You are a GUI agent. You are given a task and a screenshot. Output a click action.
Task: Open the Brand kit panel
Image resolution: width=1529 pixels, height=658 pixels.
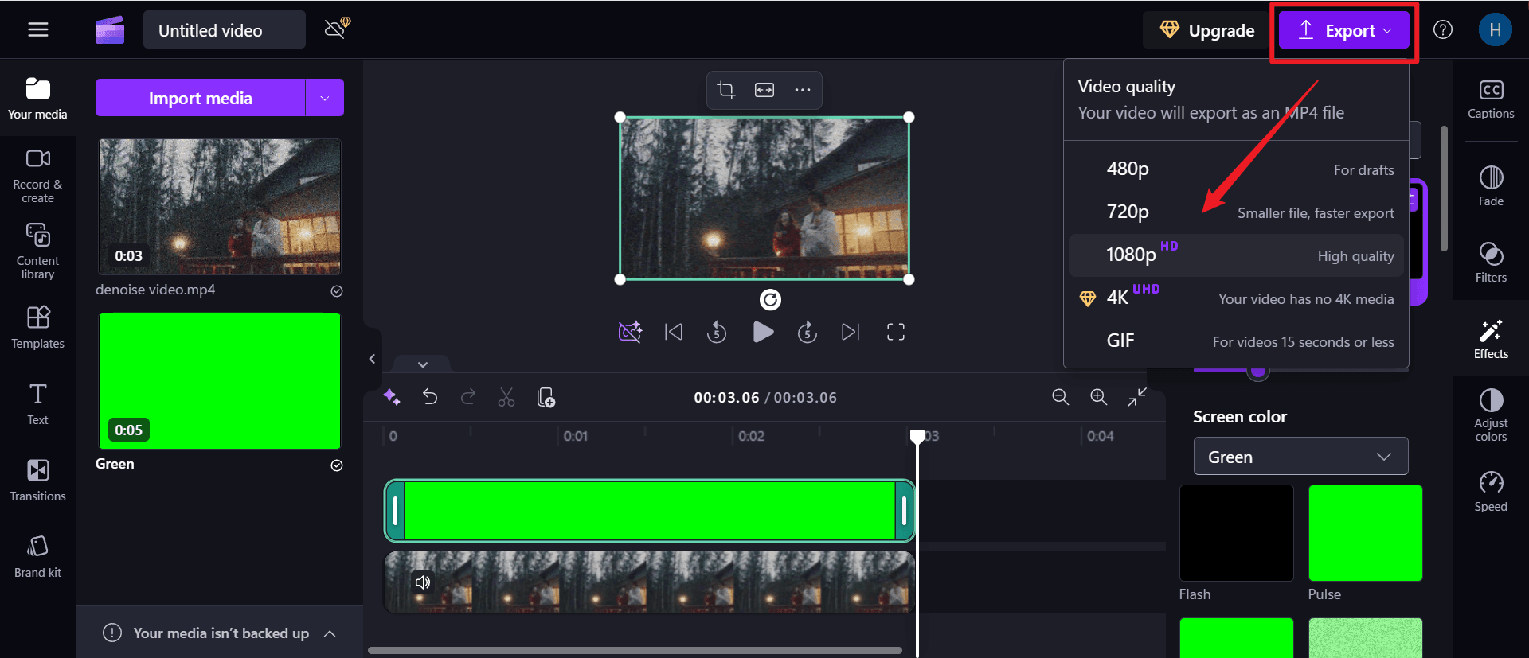click(x=37, y=557)
